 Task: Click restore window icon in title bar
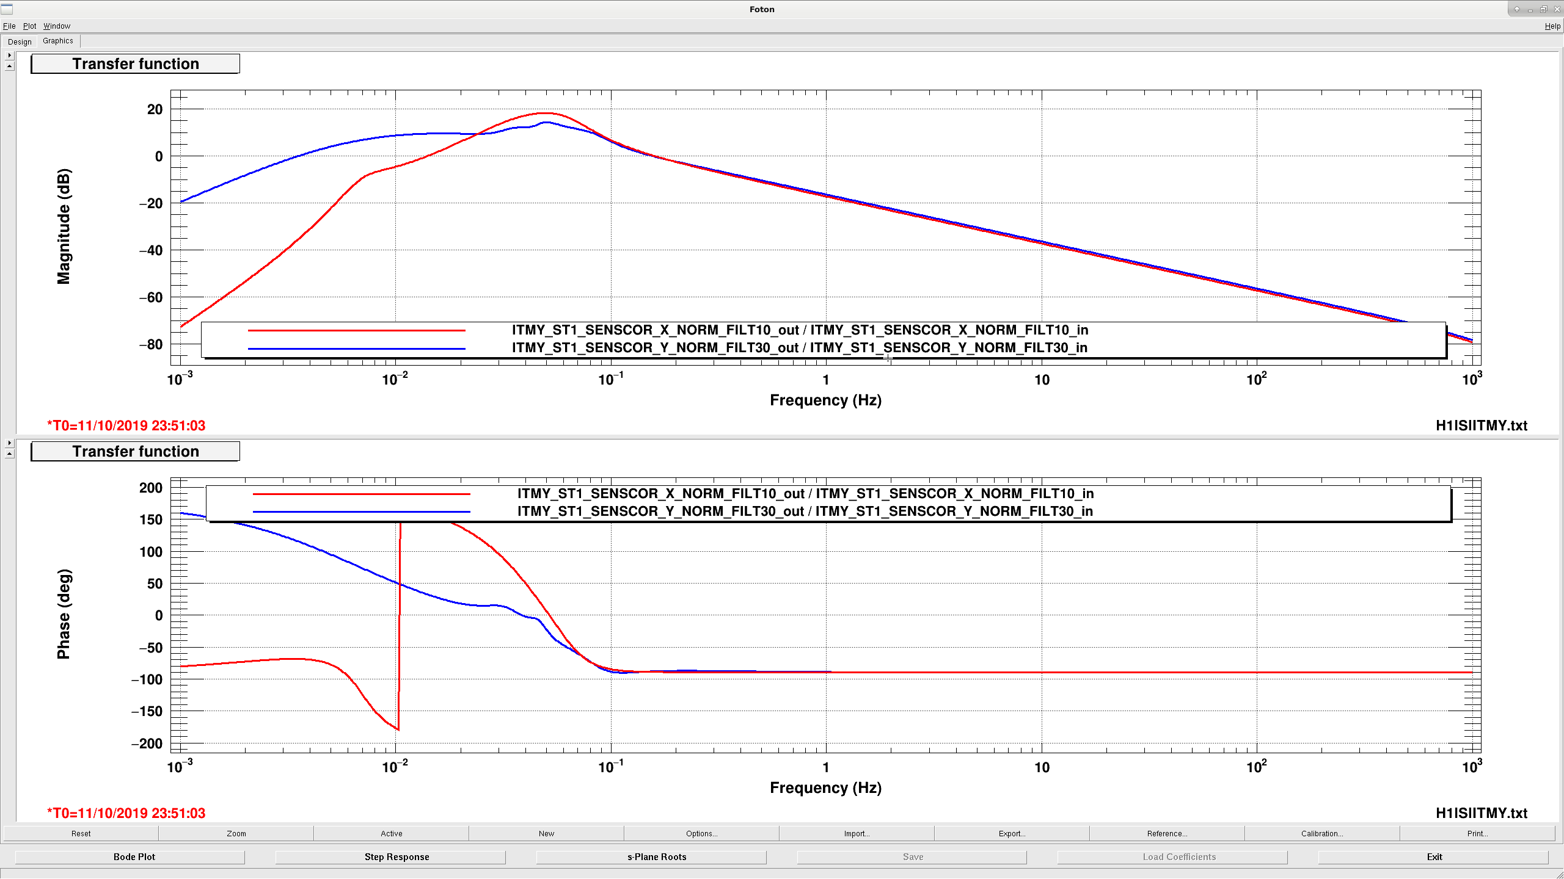pos(1544,9)
